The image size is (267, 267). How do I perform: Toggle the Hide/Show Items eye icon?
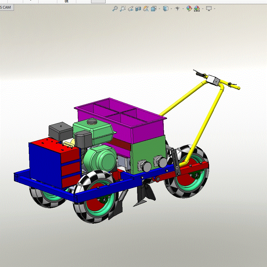tap(177, 9)
